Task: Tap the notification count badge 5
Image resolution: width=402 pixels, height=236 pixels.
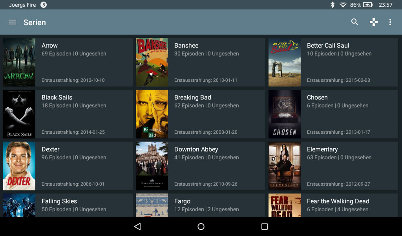Action: 44,5
